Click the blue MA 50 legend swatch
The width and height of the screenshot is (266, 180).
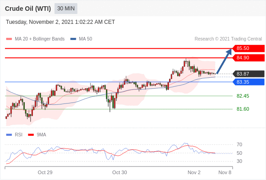73,39
